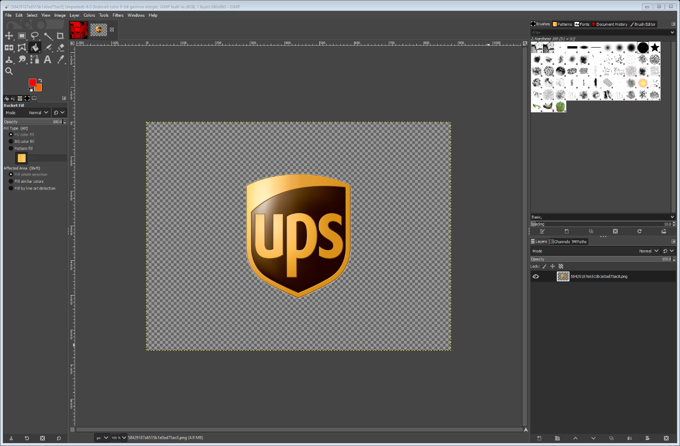
Task: Select the Paths tool
Action: pyautogui.click(x=35, y=59)
